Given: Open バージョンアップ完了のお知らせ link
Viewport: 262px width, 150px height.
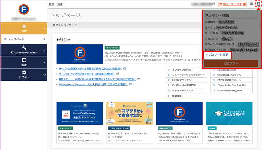Looking at the screenshot, I should (x=87, y=74).
